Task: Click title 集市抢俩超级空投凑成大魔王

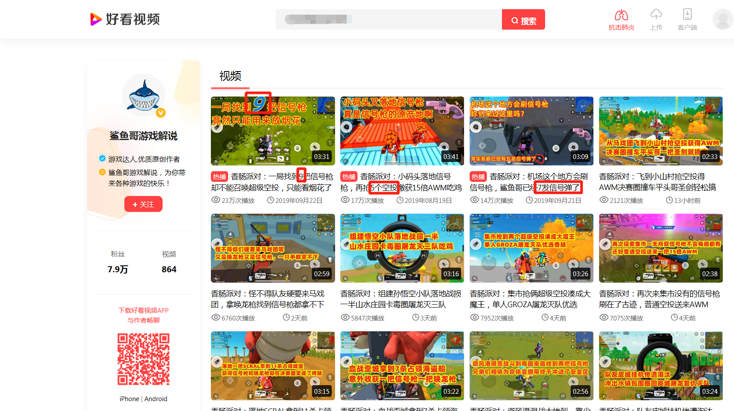Action: tap(530, 299)
